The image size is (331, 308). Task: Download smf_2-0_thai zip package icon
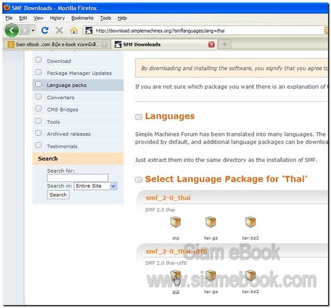coord(176,222)
